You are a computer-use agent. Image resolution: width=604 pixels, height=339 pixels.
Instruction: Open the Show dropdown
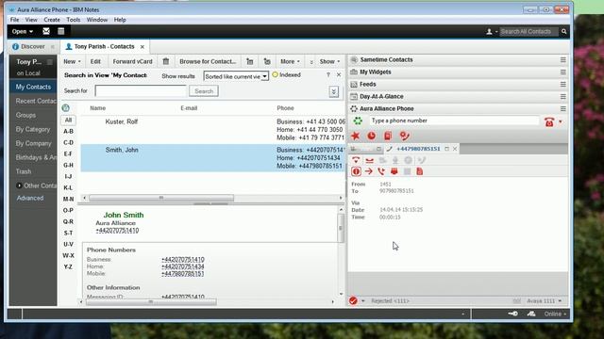pyautogui.click(x=329, y=61)
